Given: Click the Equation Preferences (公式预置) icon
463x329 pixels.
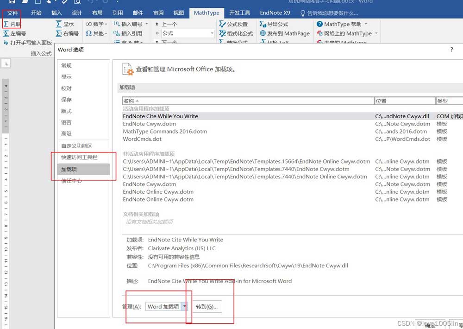Looking at the screenshot, I should (222, 24).
